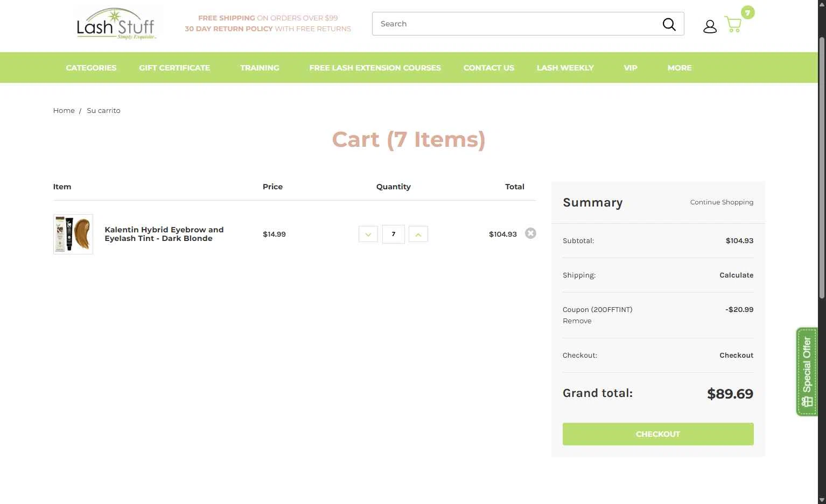Remove Kalentin tint item from cart

coord(530,233)
